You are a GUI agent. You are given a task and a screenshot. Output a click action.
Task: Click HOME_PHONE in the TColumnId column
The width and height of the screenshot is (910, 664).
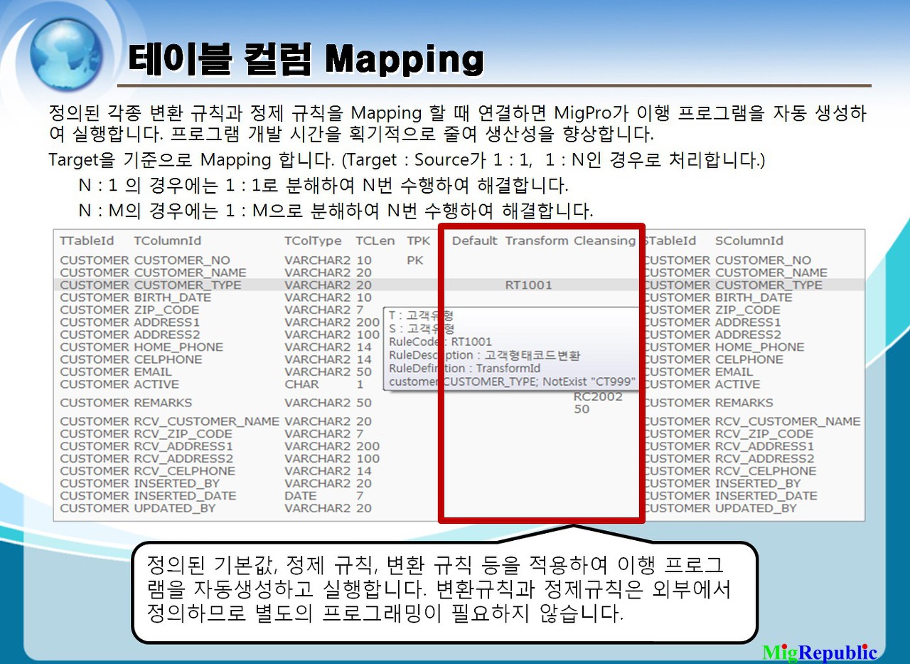[178, 347]
